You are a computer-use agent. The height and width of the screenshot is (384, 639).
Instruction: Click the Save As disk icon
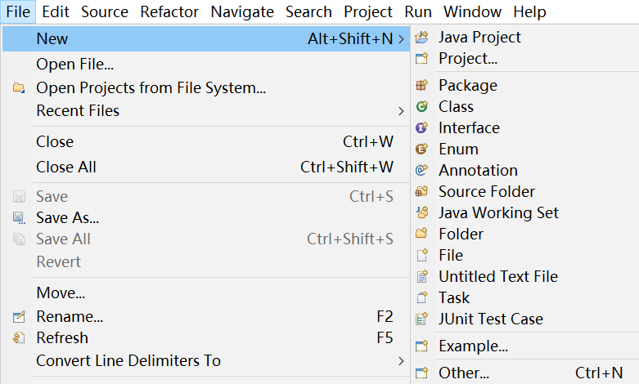tap(19, 218)
